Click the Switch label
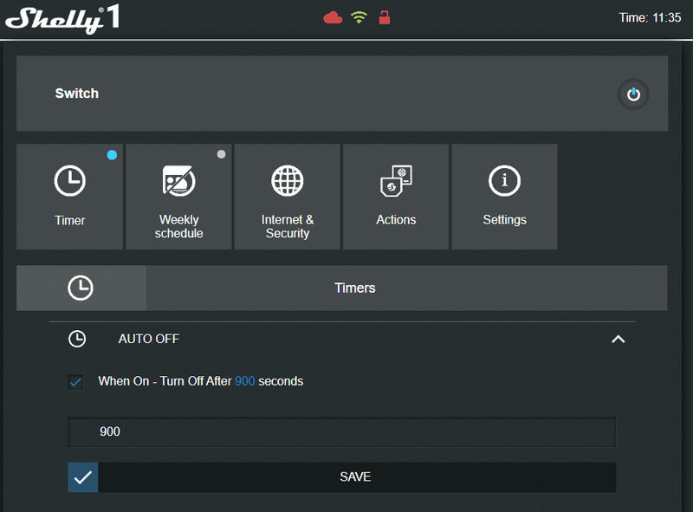This screenshot has height=512, width=693. coord(77,94)
